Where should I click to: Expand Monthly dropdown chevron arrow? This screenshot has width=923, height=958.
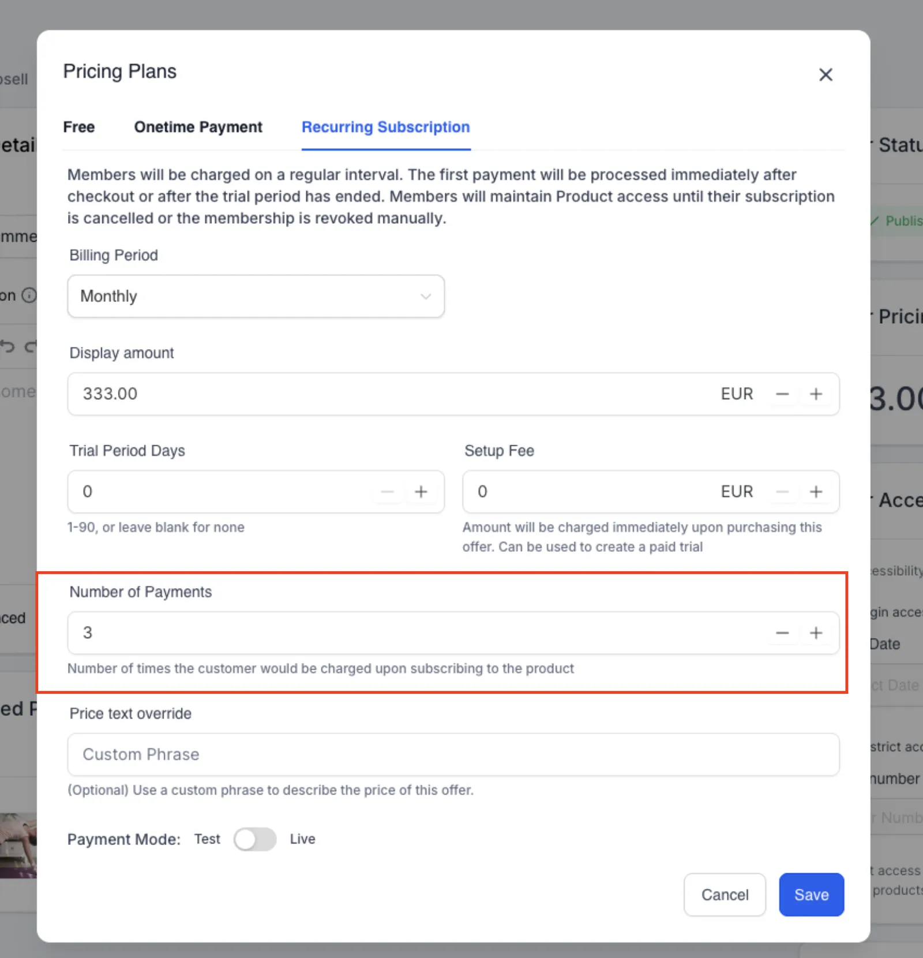click(426, 297)
